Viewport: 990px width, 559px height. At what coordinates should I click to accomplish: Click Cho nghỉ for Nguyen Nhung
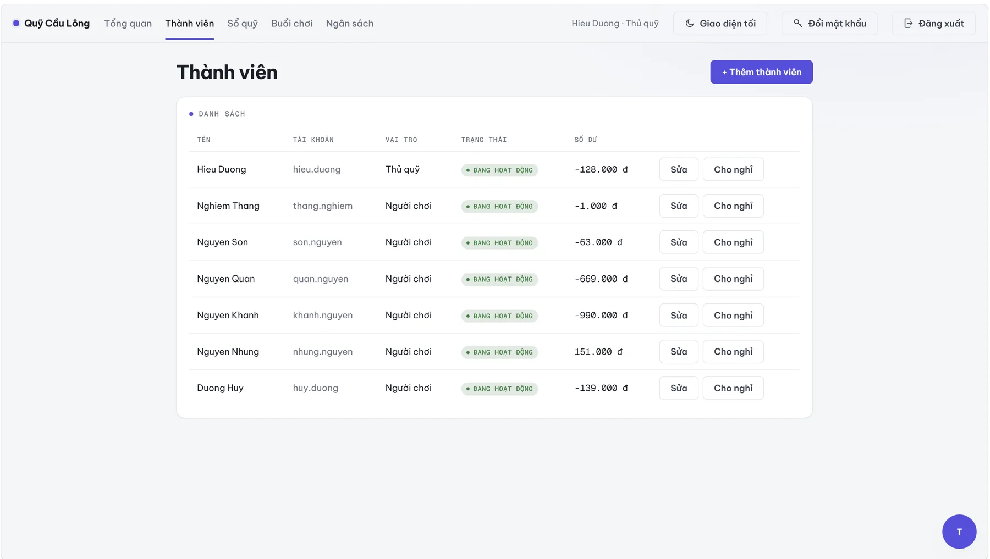point(733,351)
